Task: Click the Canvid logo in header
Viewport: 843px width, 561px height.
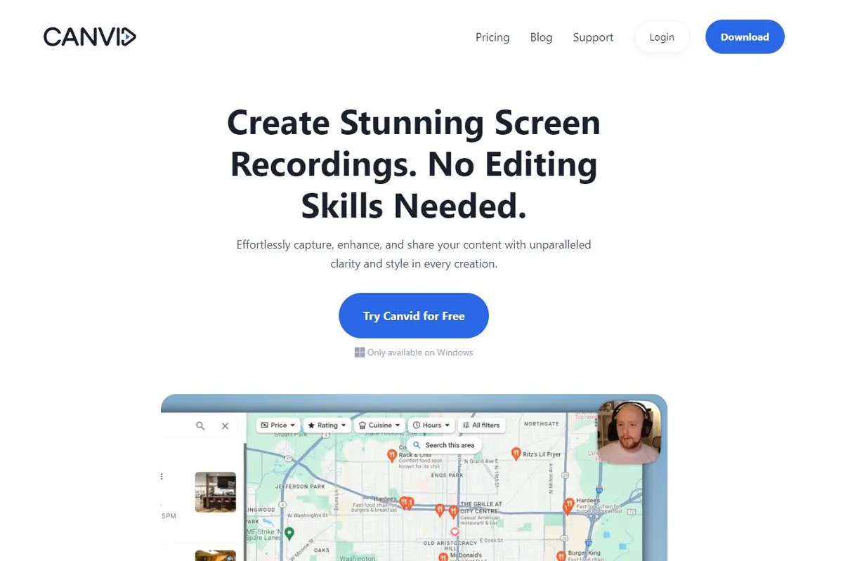Action: pyautogui.click(x=90, y=37)
